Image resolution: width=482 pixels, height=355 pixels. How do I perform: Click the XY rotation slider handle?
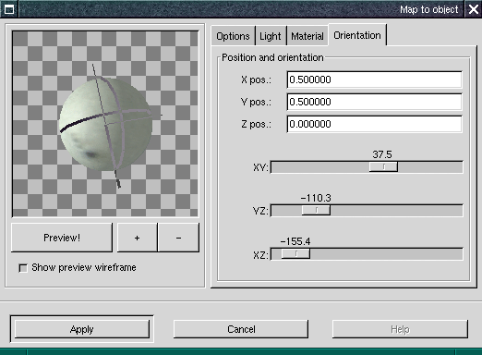pos(383,166)
